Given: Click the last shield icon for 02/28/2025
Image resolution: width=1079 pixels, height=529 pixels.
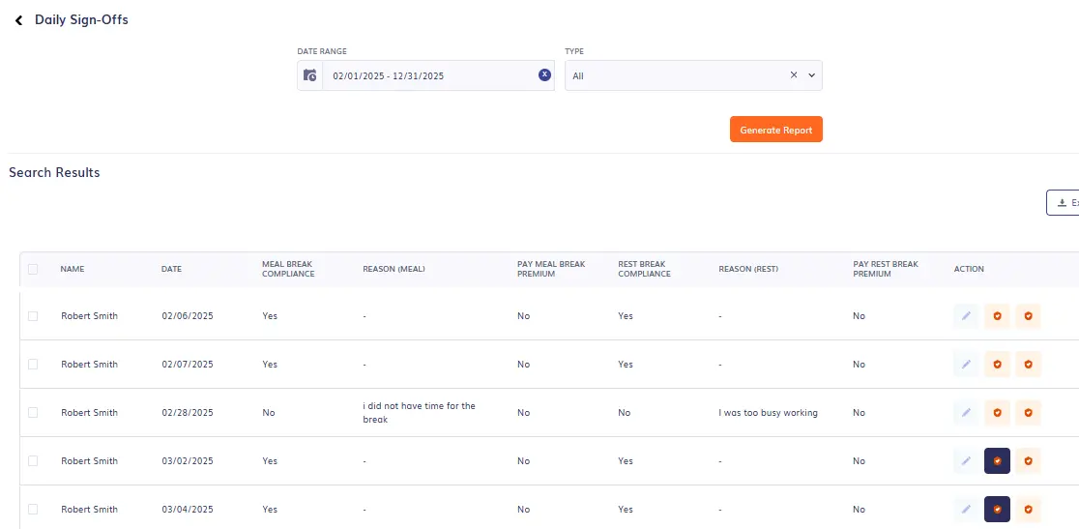Looking at the screenshot, I should [x=1028, y=413].
